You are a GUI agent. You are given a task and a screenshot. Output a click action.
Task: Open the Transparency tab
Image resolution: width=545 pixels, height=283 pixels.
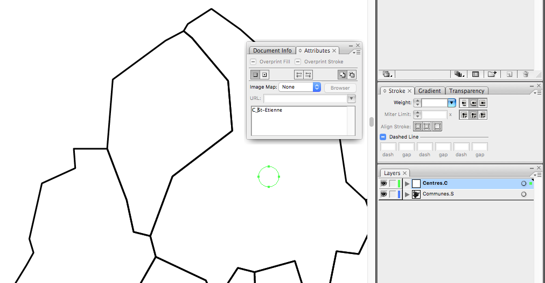[467, 91]
